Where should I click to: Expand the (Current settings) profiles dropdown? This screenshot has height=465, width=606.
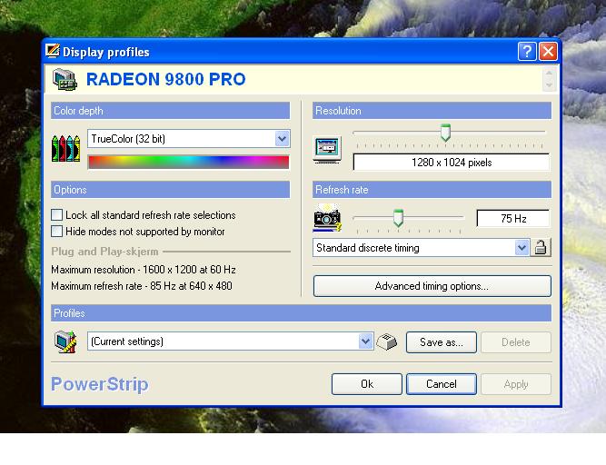(365, 341)
